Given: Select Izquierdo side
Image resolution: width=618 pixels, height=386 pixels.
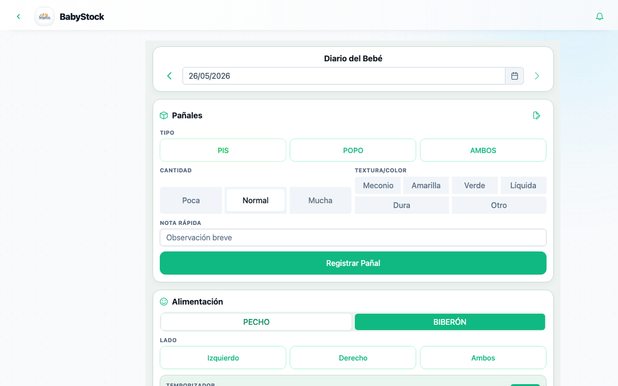Looking at the screenshot, I should [223, 358].
